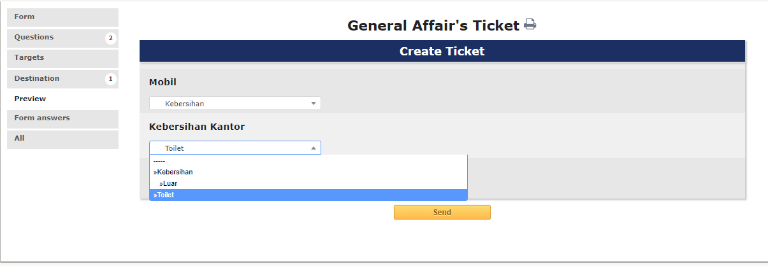Screen dimensions: 768x266
Task: Pick the »Luar option from the list
Action: 308,183
